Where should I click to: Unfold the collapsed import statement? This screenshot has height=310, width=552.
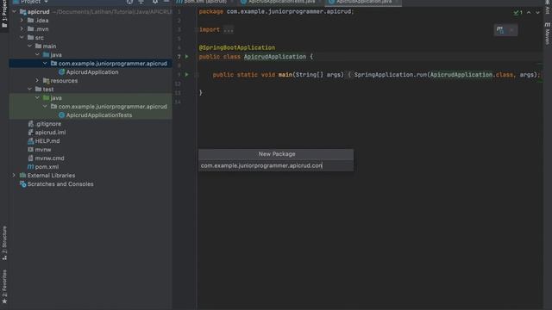229,30
